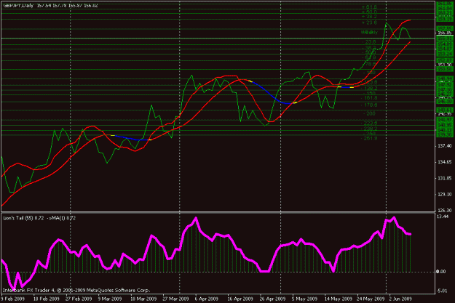Click the '- 261.8' Fibonacci level label
The image size is (455, 303).
[369, 139]
